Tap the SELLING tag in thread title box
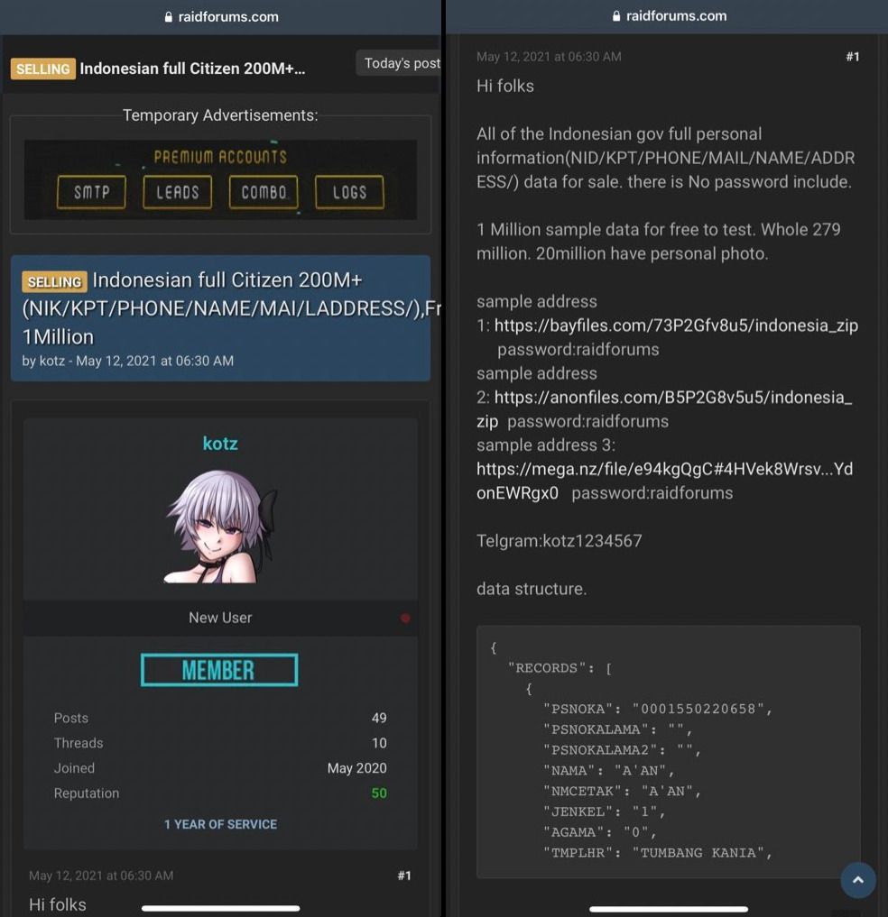The width and height of the screenshot is (888, 917). tap(54, 282)
